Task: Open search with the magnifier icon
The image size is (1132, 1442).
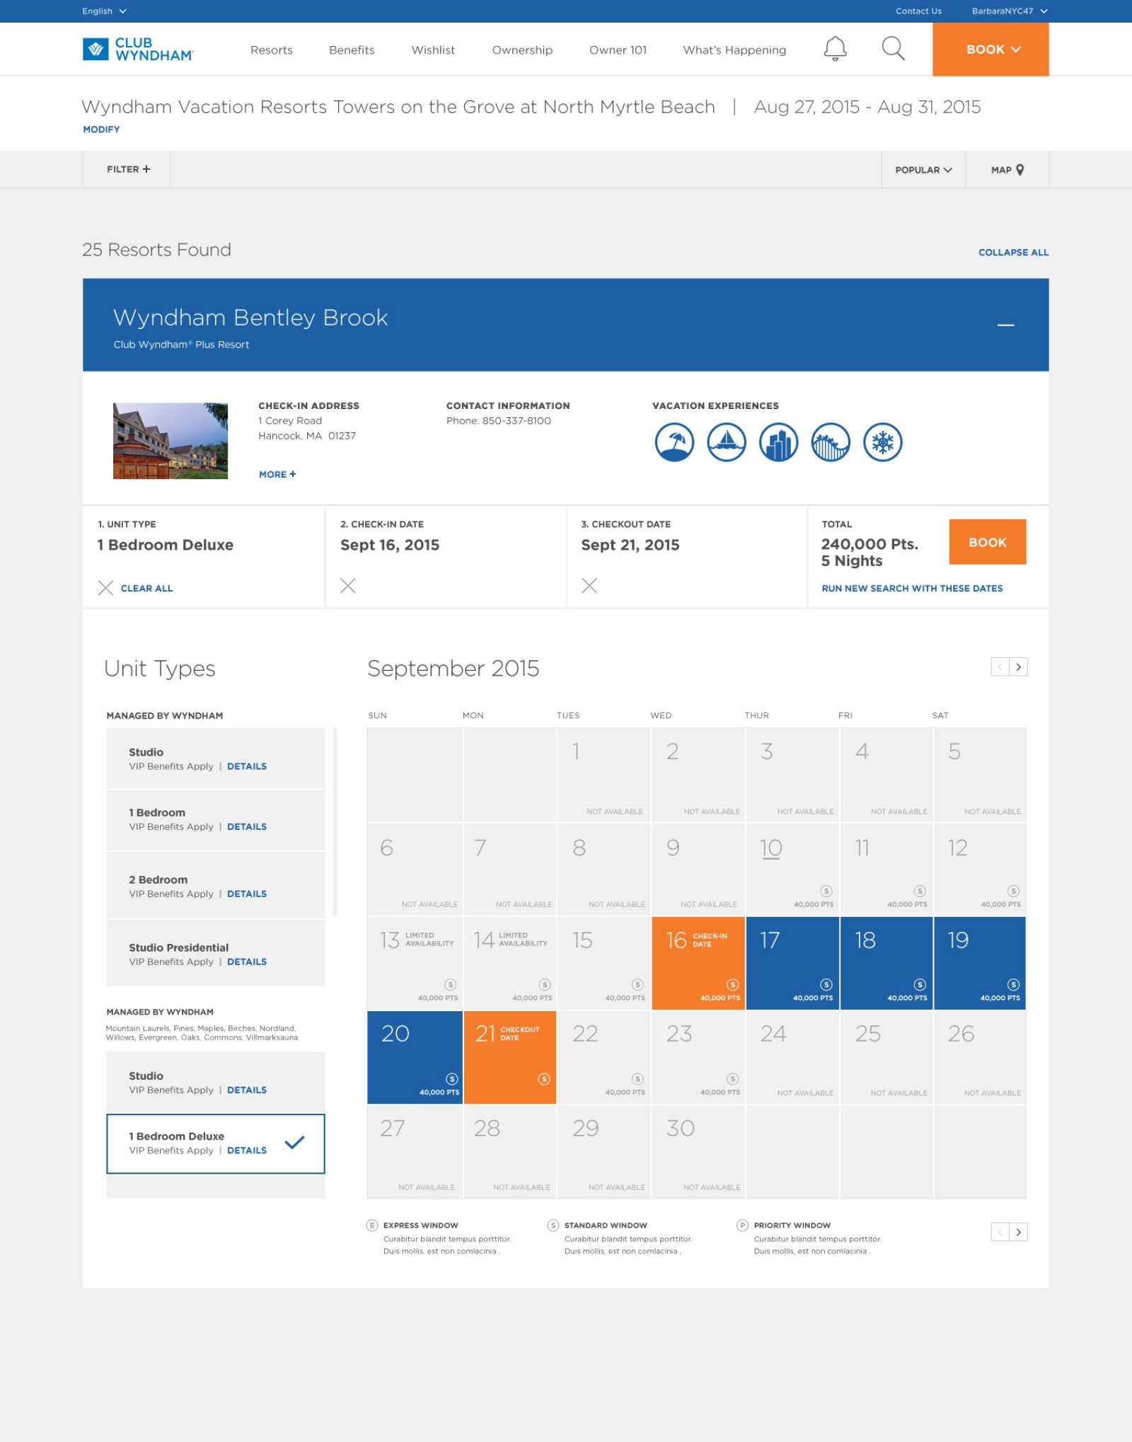Action: pyautogui.click(x=893, y=49)
